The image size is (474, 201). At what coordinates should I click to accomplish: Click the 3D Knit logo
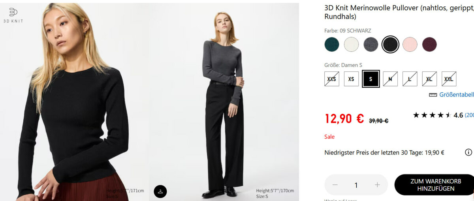tap(13, 15)
